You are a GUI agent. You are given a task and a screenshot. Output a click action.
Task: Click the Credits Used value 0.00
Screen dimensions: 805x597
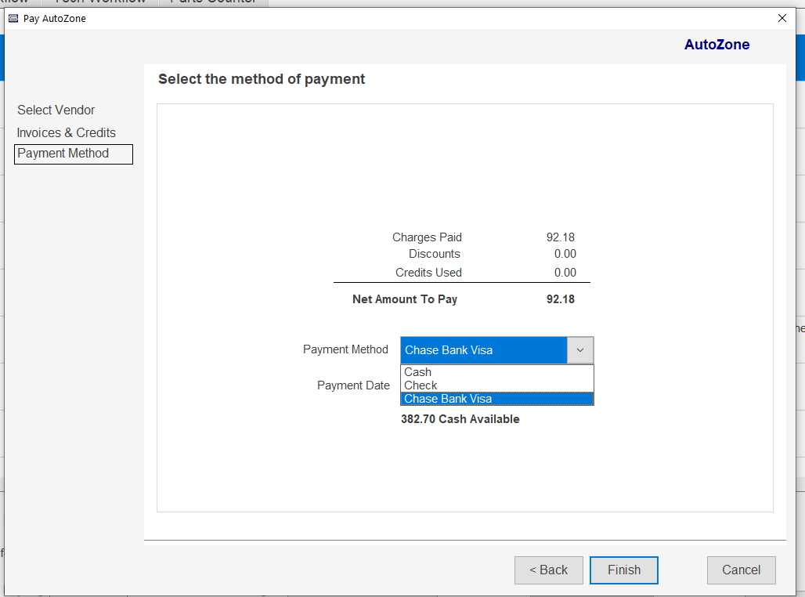[565, 273]
